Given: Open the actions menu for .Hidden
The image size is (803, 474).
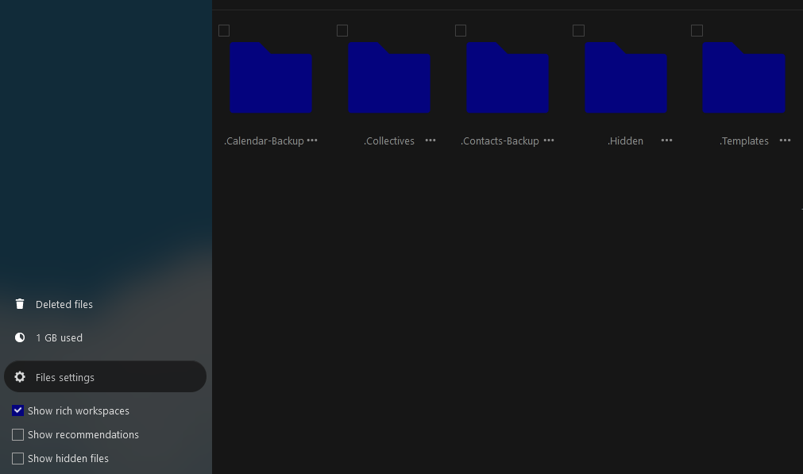Looking at the screenshot, I should [x=666, y=141].
